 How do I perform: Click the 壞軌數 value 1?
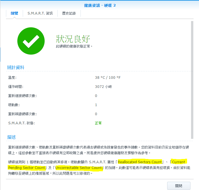tap(96, 105)
